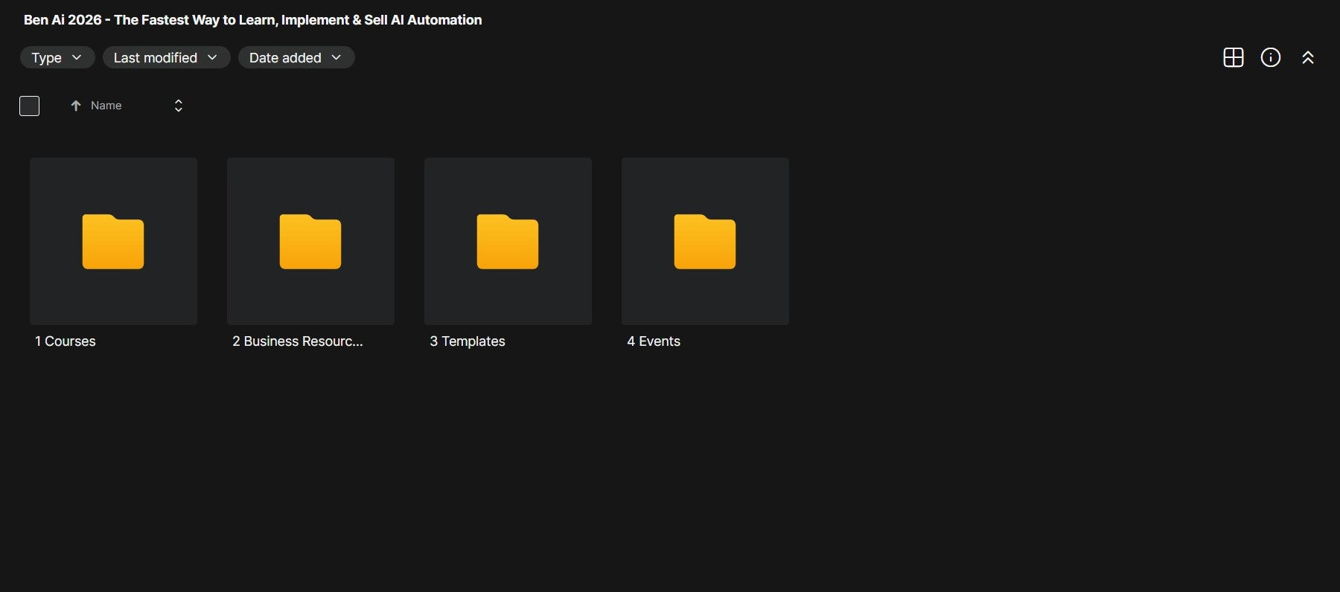This screenshot has width=1340, height=592.
Task: Open the 2 Business Resources folder icon
Action: (310, 241)
